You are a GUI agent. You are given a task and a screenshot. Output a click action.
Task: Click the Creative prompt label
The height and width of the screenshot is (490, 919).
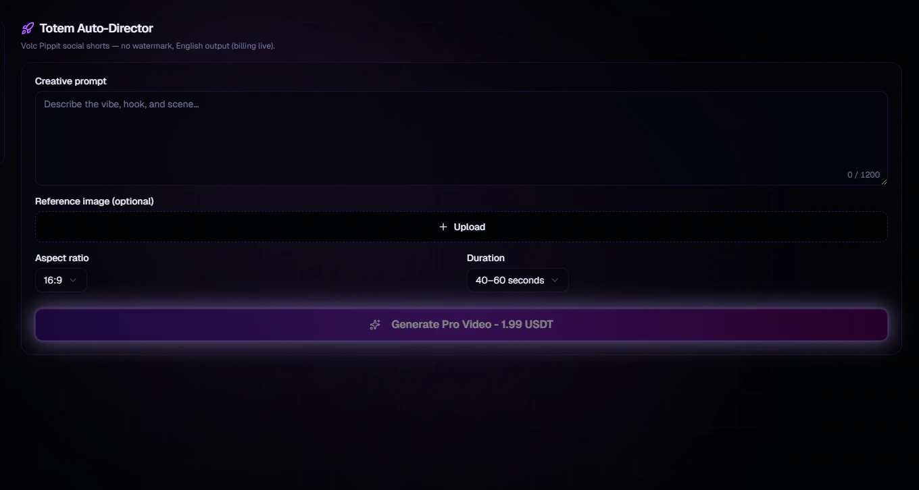pos(71,81)
